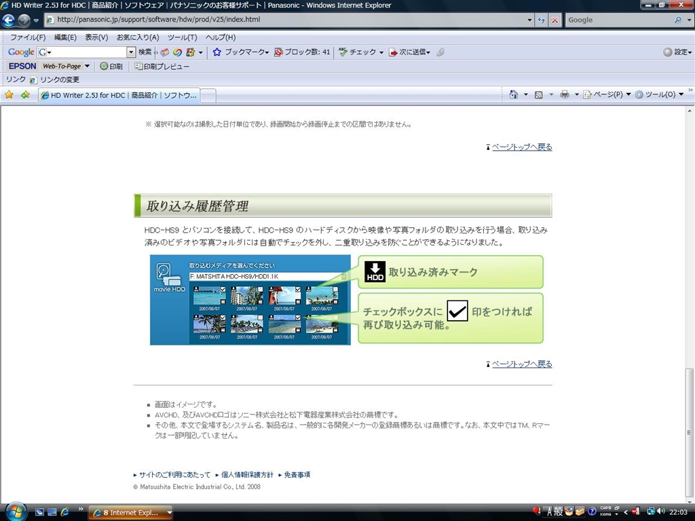The image size is (695, 521).
Task: Expand the Print dropdown arrow
Action: 577,94
